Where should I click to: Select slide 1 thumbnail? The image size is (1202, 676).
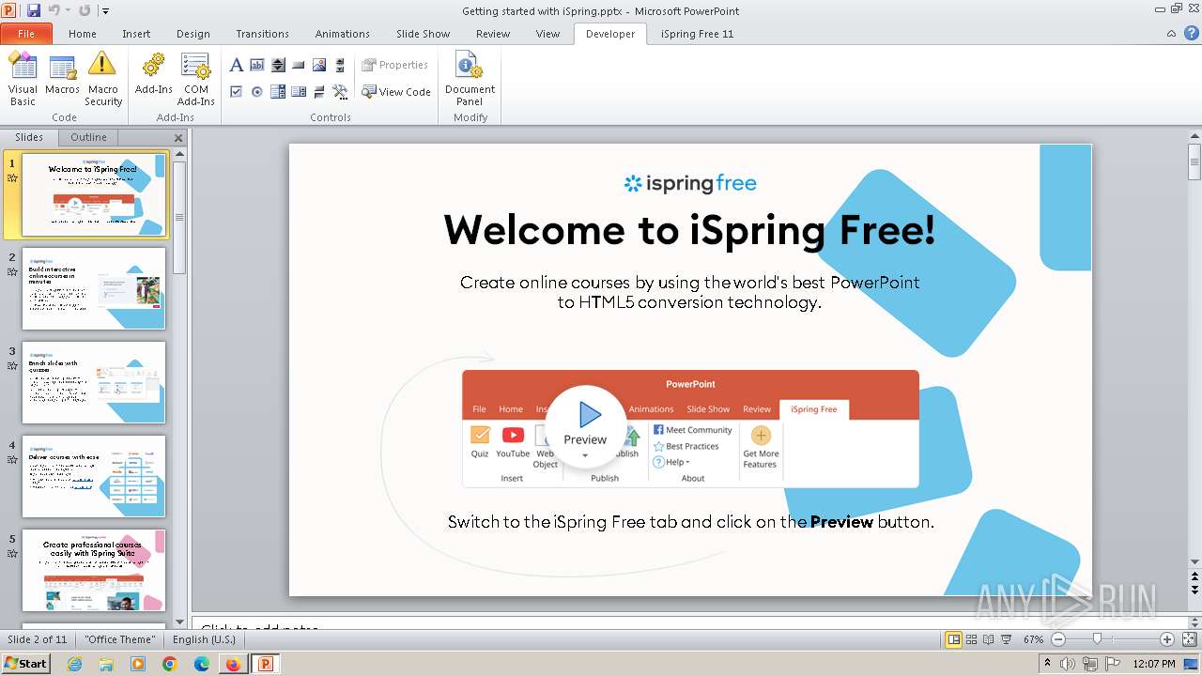94,195
